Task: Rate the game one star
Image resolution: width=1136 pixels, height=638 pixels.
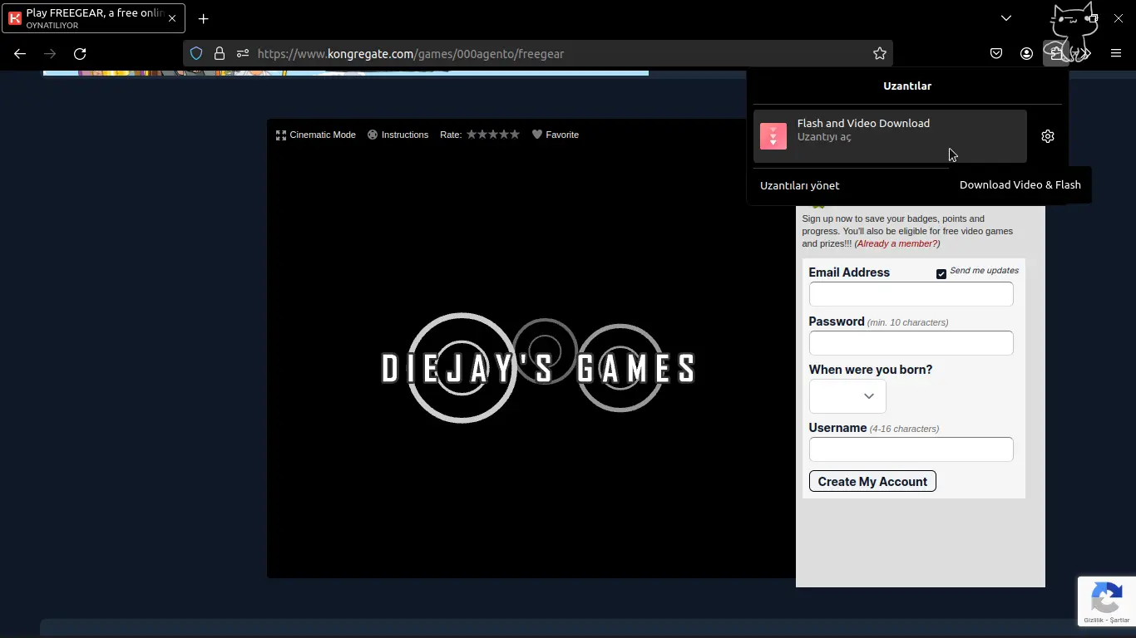Action: pos(472,134)
